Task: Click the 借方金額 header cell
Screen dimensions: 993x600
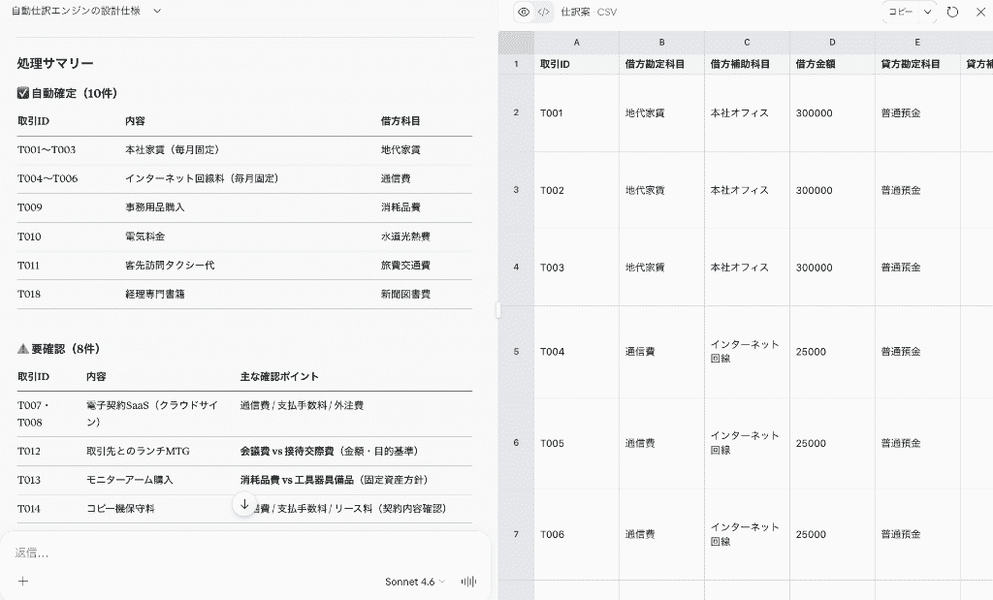Action: pos(832,64)
